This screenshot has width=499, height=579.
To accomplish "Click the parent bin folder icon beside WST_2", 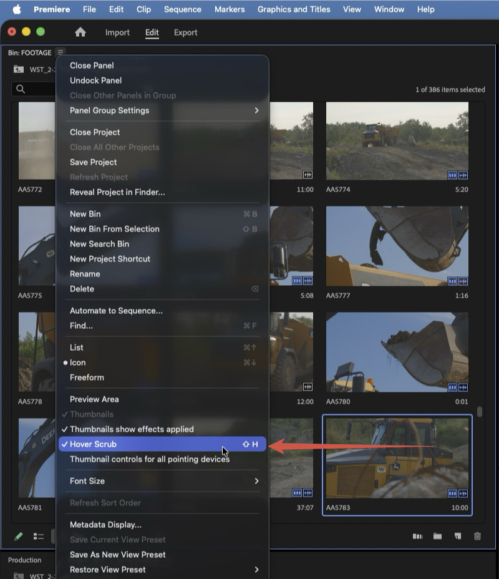I will click(19, 69).
